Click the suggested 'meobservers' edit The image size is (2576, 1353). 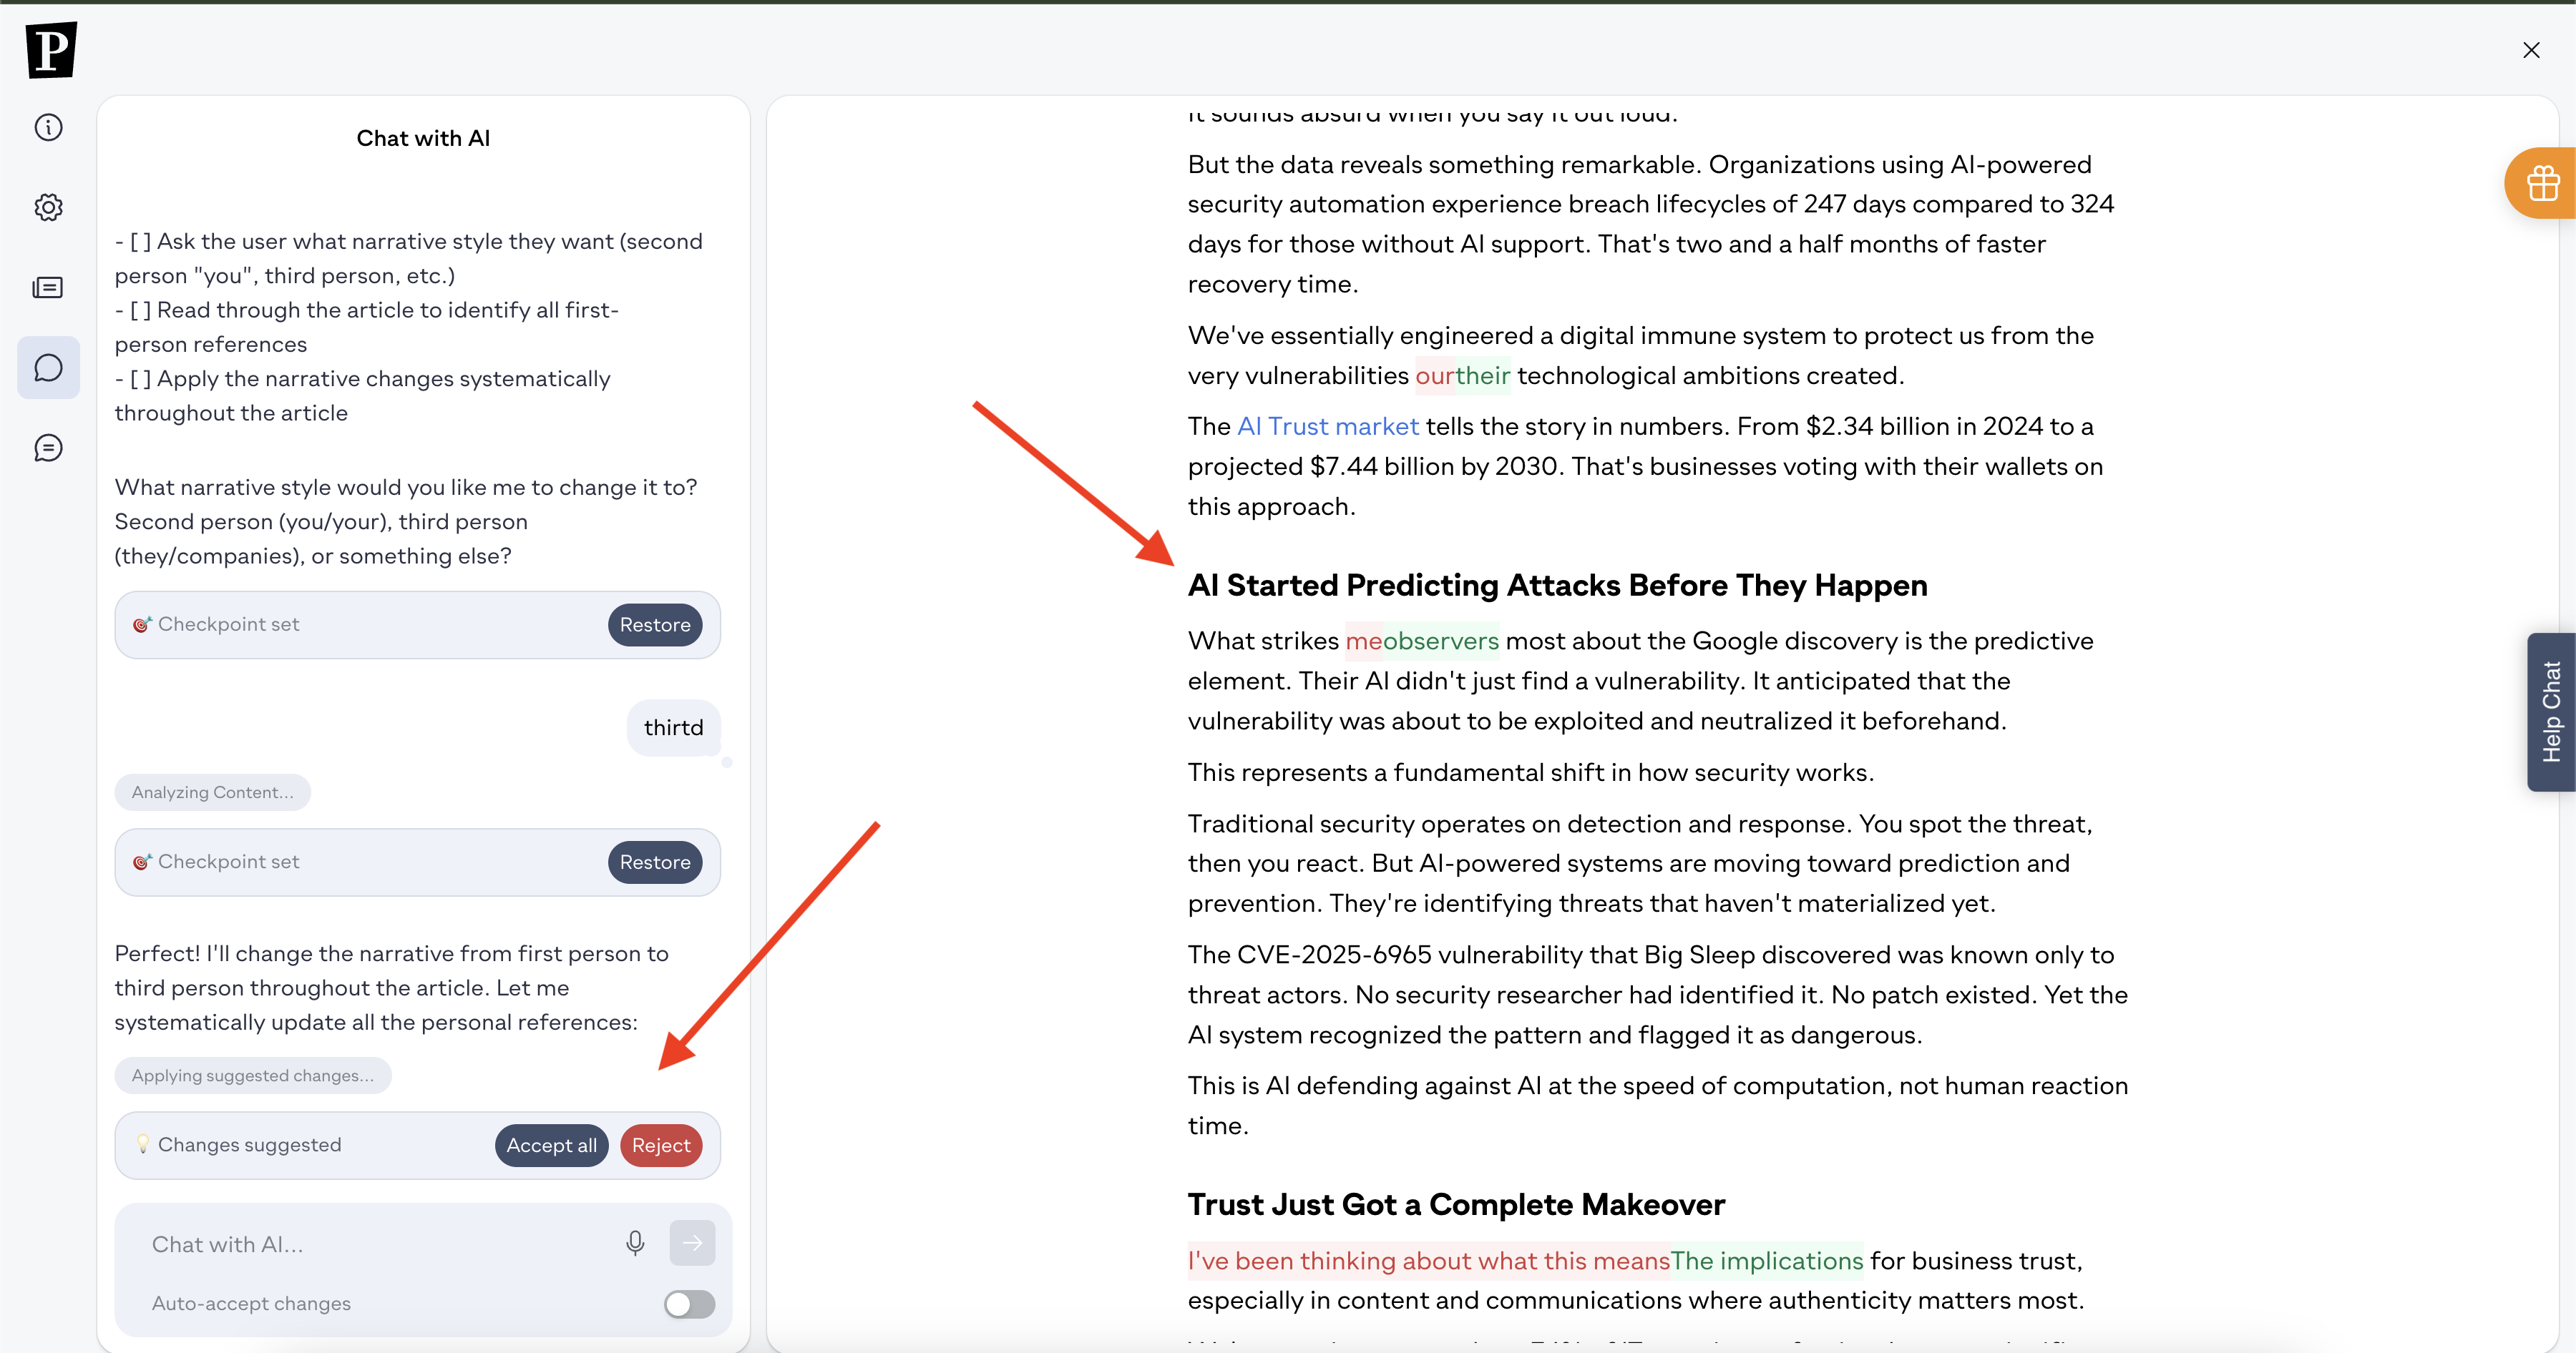click(1422, 641)
